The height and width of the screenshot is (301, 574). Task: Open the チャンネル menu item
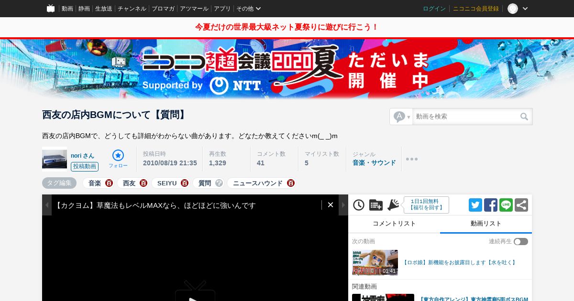tap(132, 9)
